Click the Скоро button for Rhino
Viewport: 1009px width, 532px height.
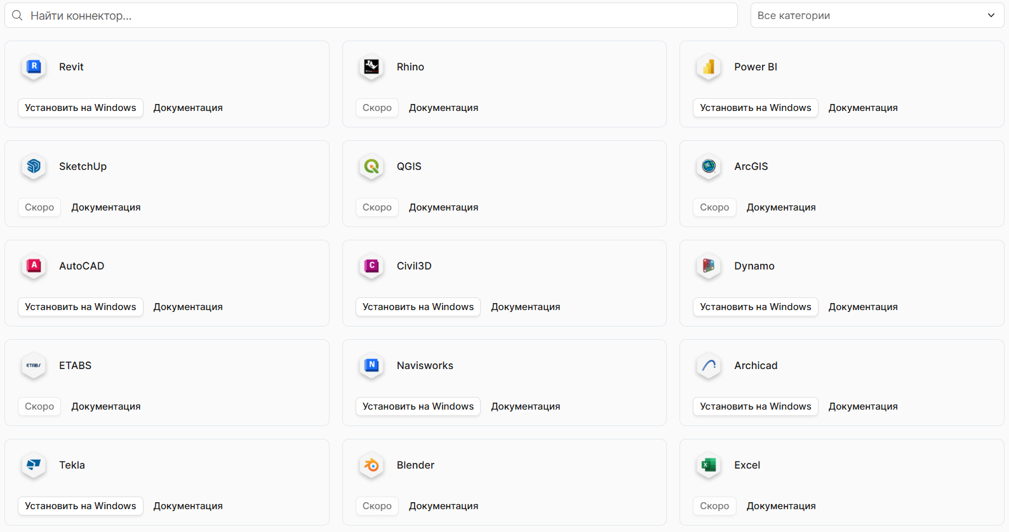point(377,108)
